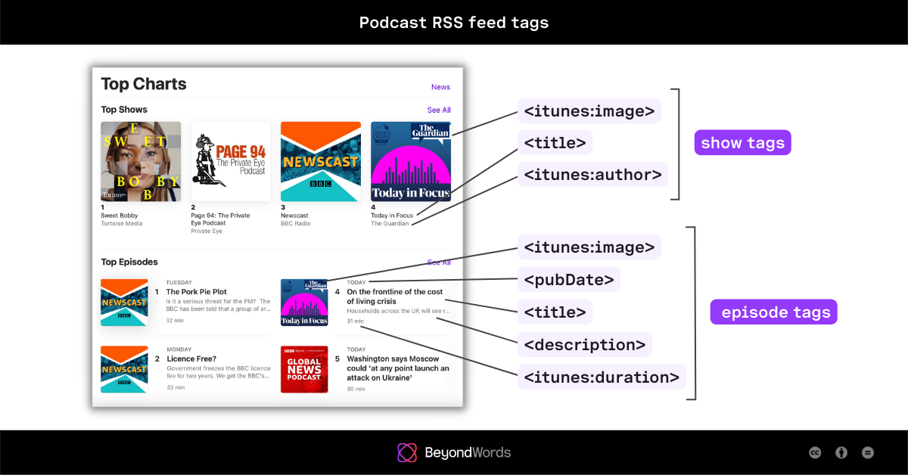Click the purple 'show tags' label
This screenshot has height=475, width=908.
coord(742,142)
